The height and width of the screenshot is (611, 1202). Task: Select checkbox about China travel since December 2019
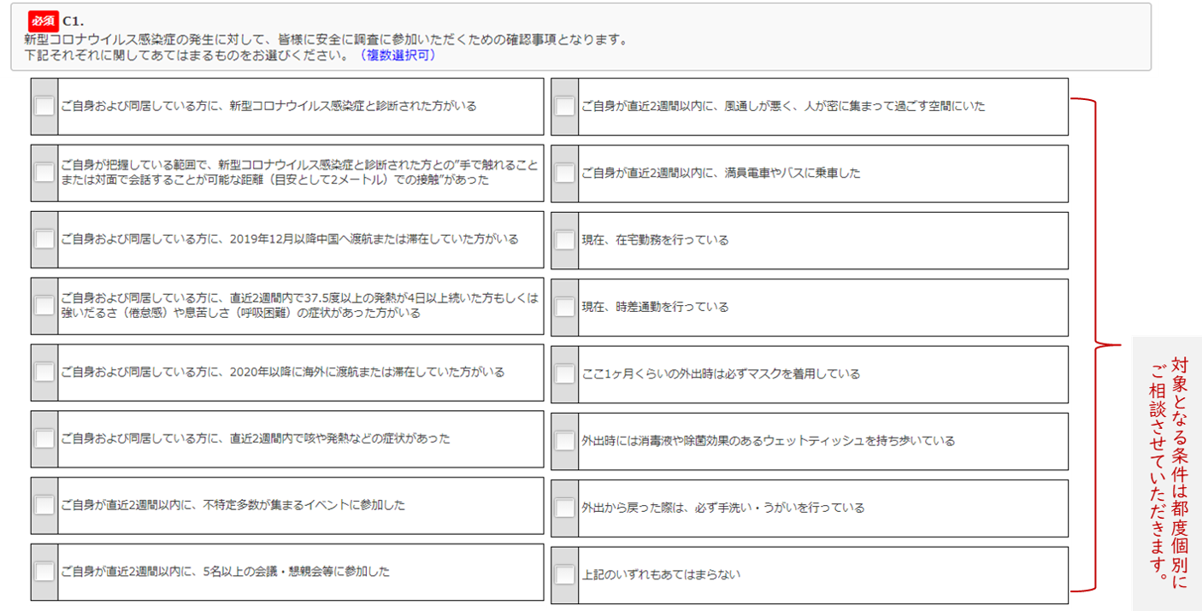click(x=44, y=239)
